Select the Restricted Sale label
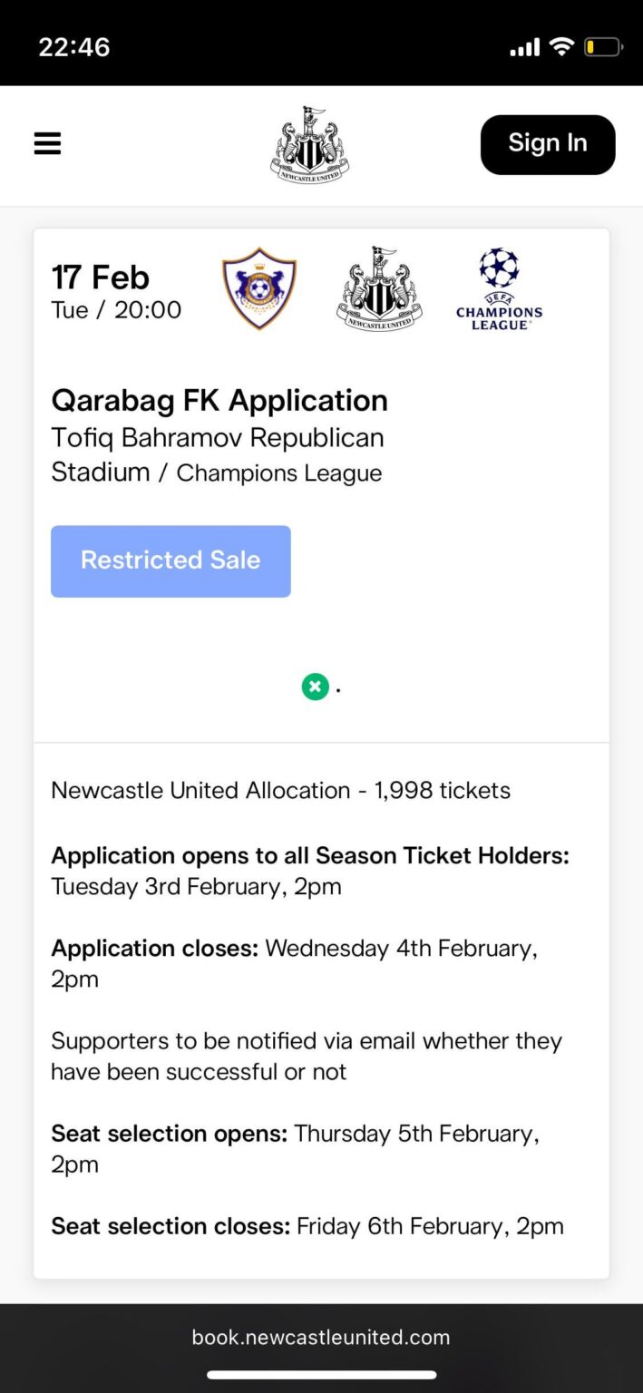Screen dimensions: 643x1393 click(170, 560)
